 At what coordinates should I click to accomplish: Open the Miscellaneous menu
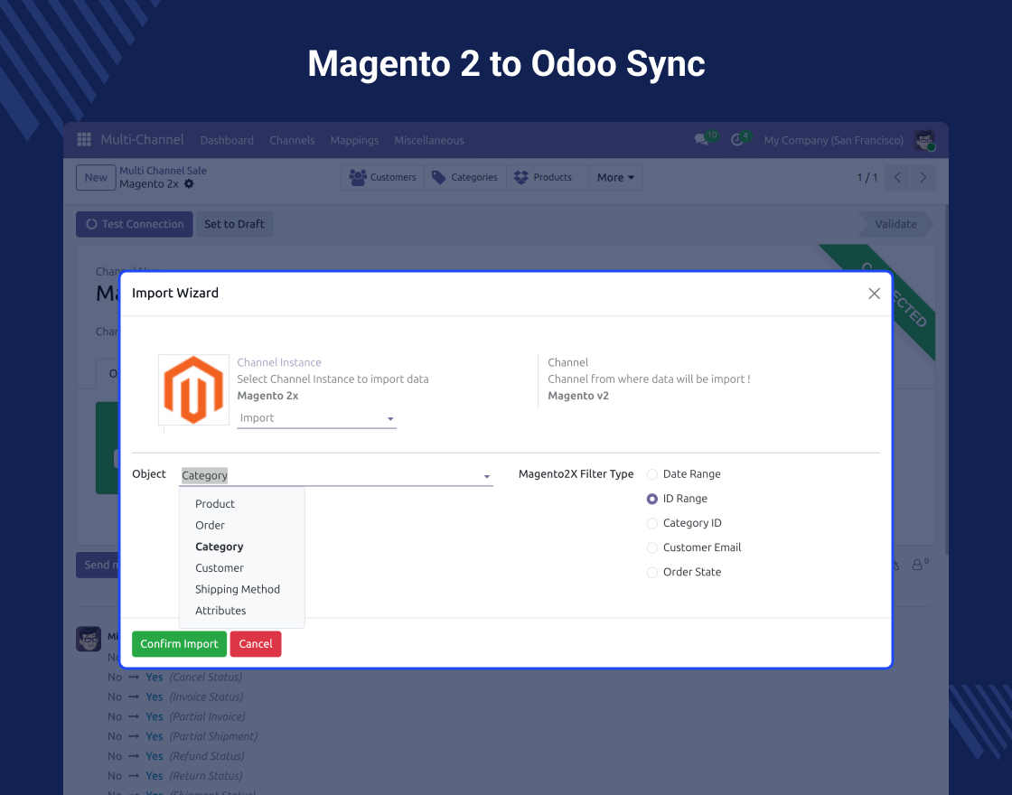coord(429,140)
